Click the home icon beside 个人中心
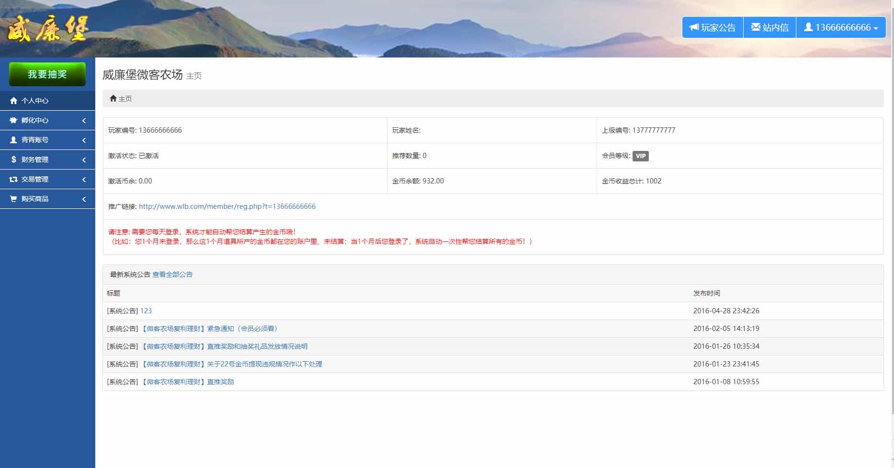This screenshot has height=468, width=894. (13, 101)
